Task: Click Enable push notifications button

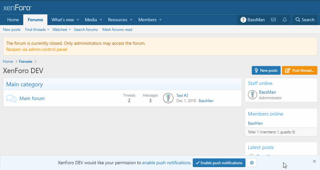Action: click(219, 163)
